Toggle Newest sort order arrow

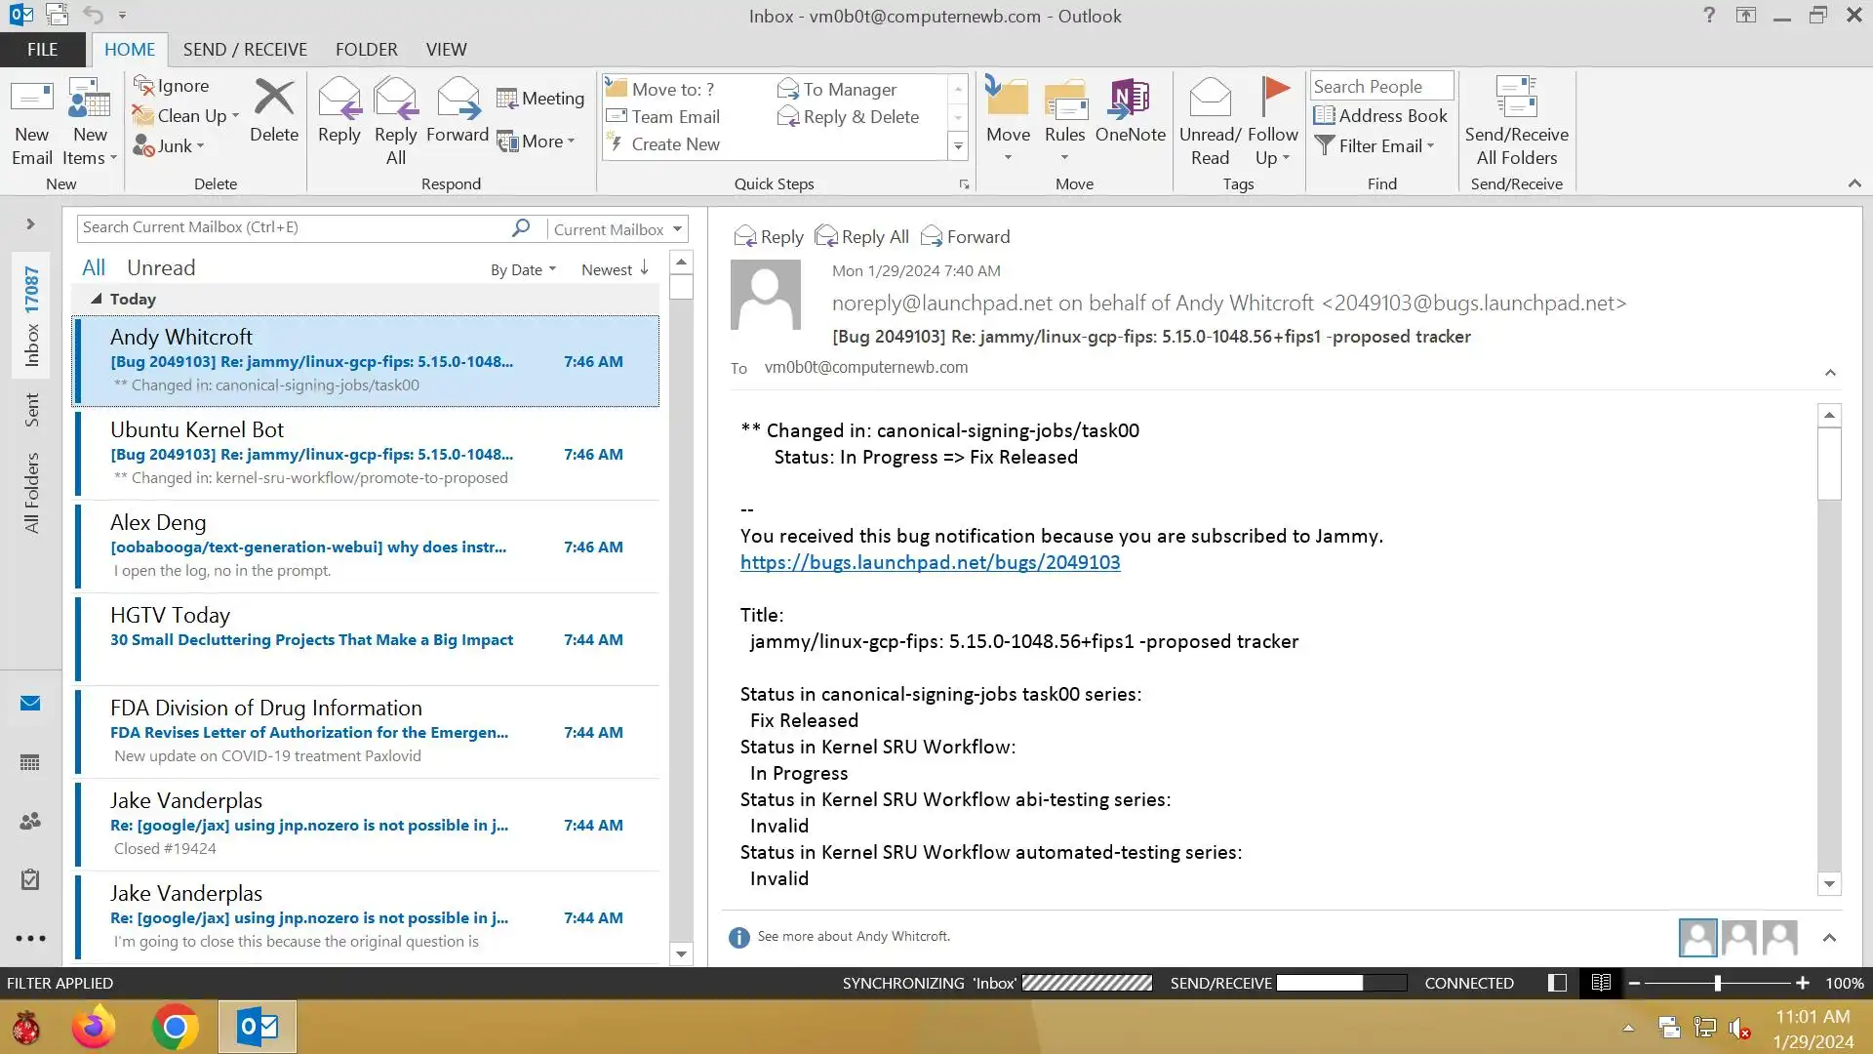(x=644, y=268)
